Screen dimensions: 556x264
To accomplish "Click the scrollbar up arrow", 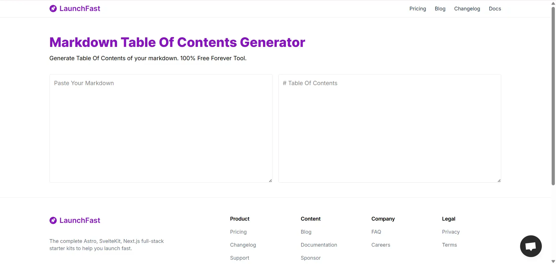I will (x=553, y=3).
